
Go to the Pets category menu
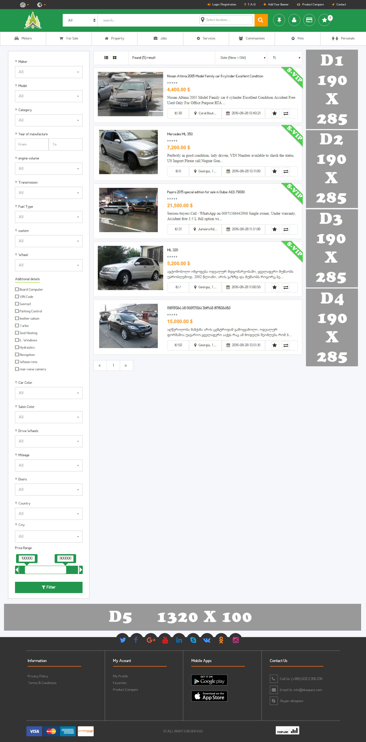pyautogui.click(x=297, y=38)
